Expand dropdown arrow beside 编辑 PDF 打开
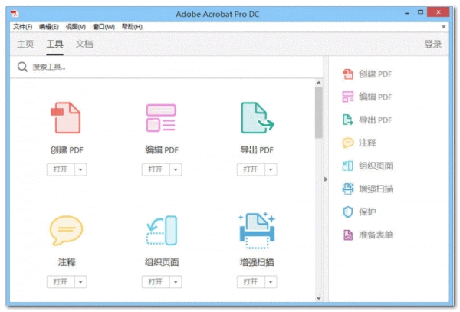The width and height of the screenshot is (460, 312). tap(176, 169)
